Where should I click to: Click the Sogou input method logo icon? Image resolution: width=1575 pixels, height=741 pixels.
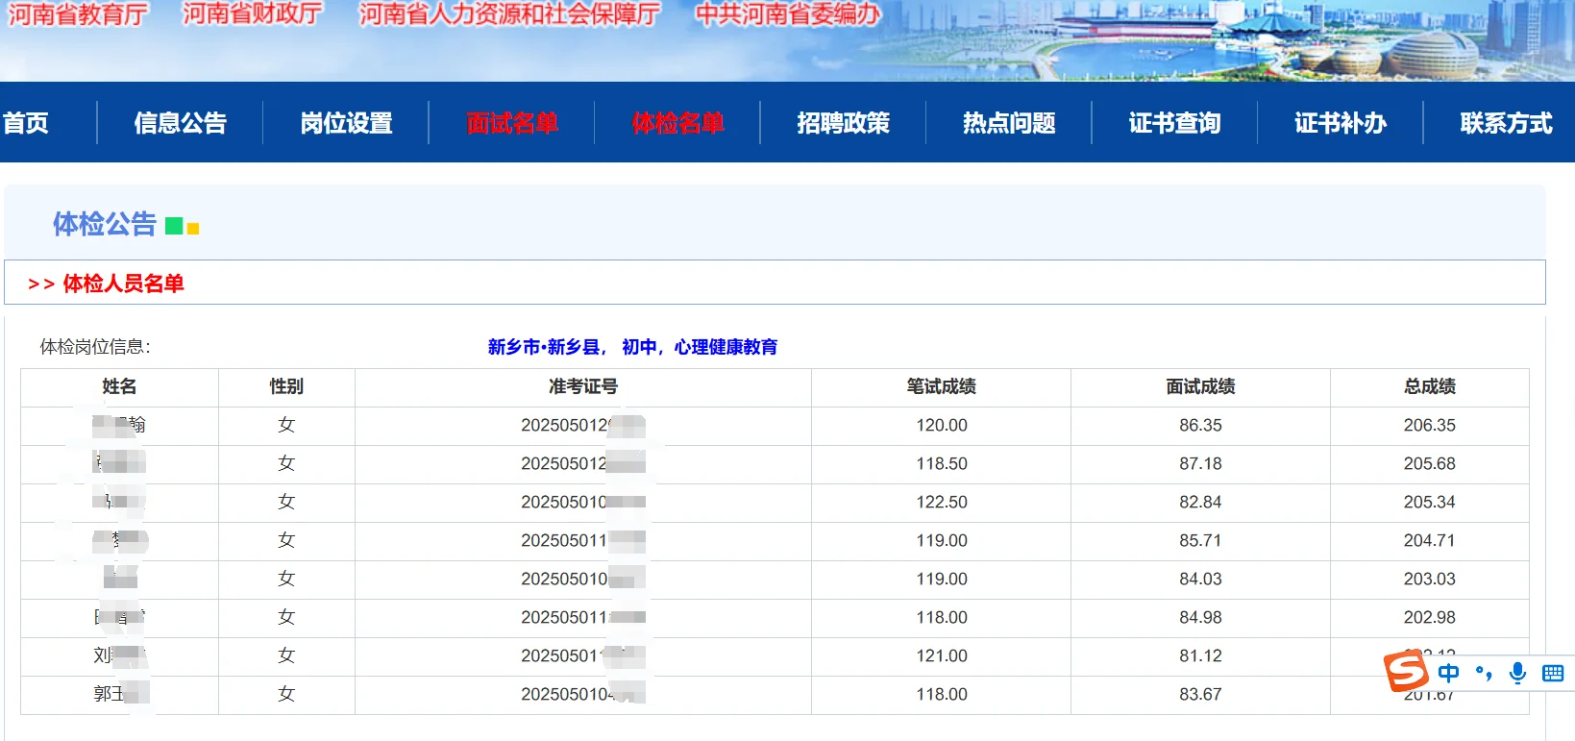(1406, 671)
